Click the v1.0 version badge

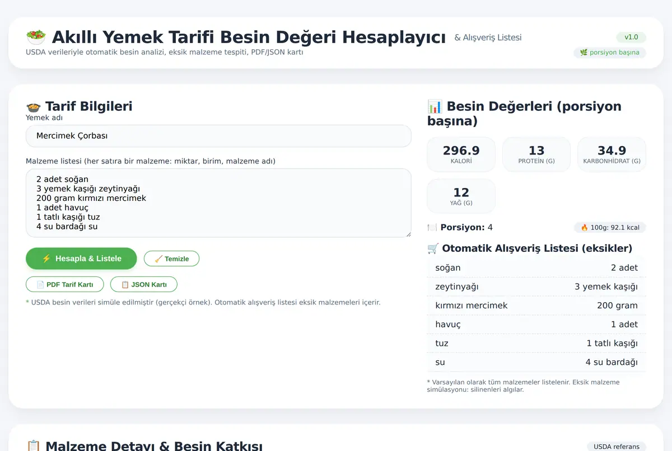tap(631, 37)
